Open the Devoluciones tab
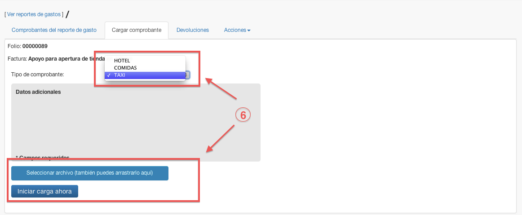 tap(192, 30)
